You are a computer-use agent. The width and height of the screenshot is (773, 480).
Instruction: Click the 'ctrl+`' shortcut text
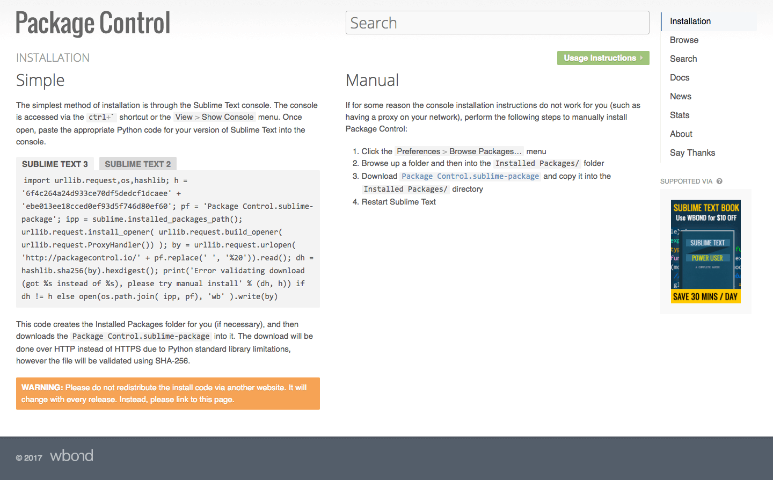click(x=101, y=117)
